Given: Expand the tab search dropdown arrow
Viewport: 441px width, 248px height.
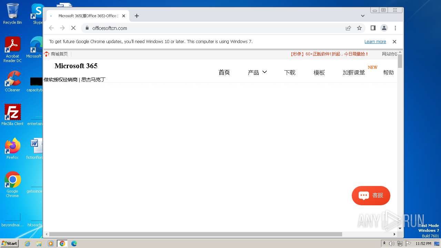Looking at the screenshot, I should coord(362,16).
